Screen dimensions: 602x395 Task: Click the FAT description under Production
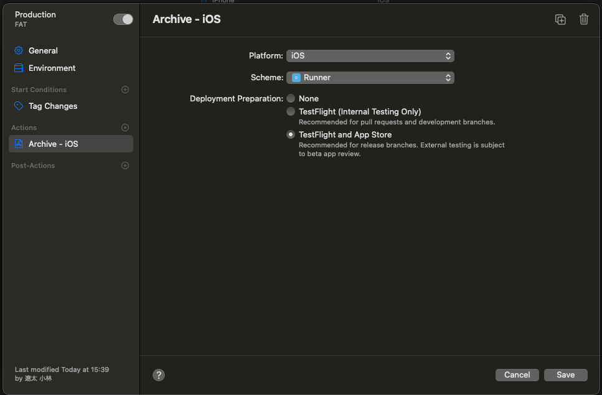coord(21,24)
